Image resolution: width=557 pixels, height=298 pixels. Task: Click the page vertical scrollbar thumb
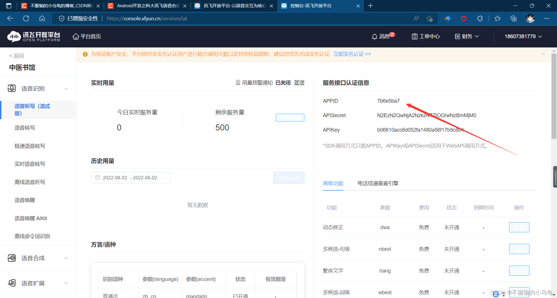(554, 96)
